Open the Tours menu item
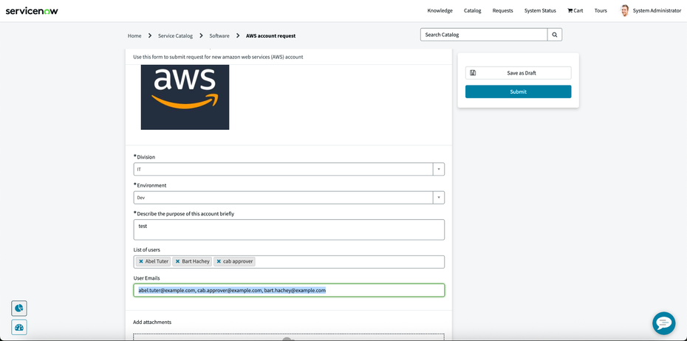The height and width of the screenshot is (341, 687). (x=601, y=11)
